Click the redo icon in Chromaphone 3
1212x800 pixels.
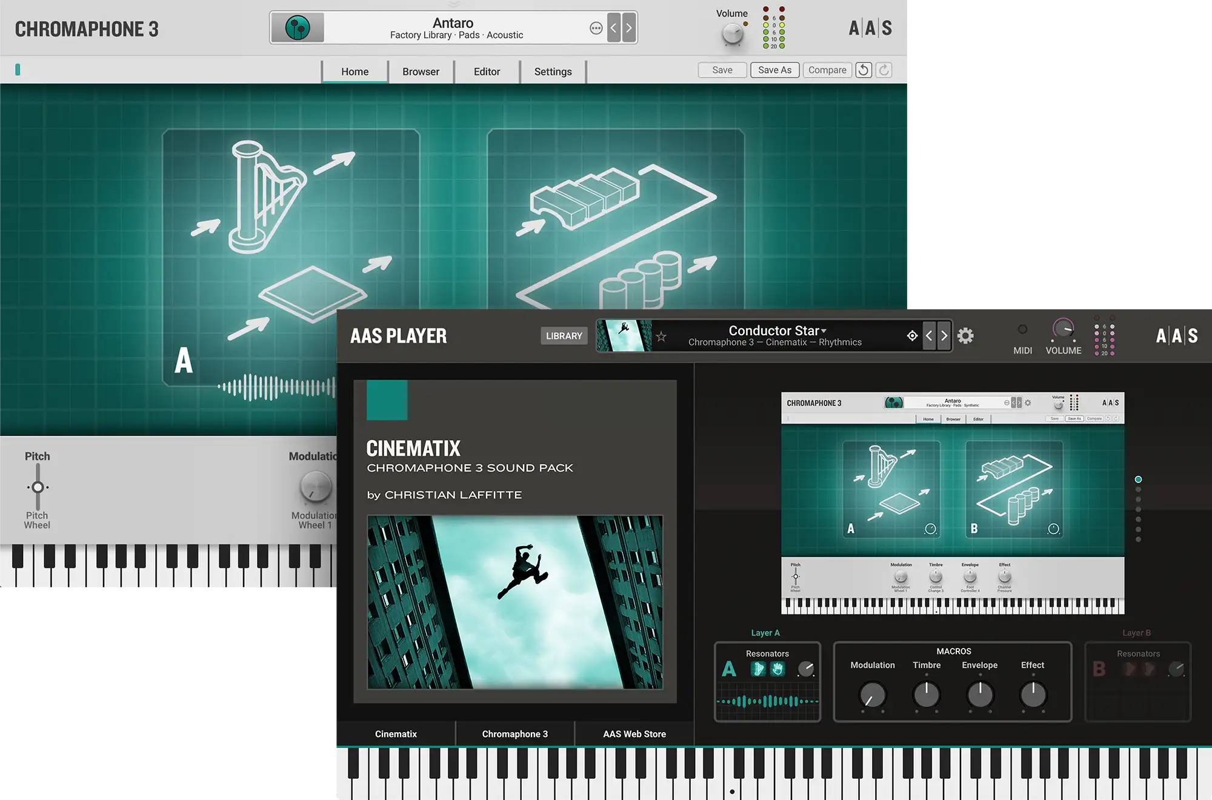[x=884, y=70]
